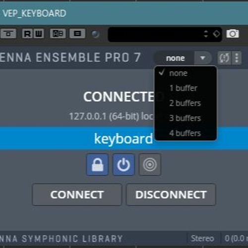Toggle the lock button

pos(97,165)
